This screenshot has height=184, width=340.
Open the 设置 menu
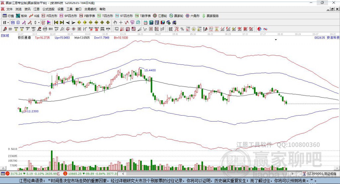60,9
